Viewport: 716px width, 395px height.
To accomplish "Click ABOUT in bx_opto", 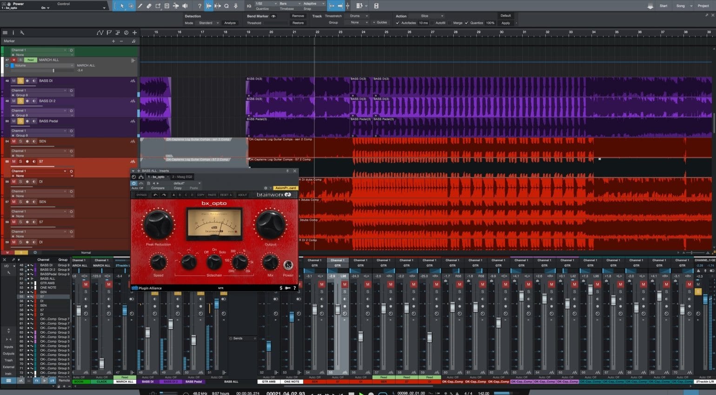I will [x=243, y=195].
